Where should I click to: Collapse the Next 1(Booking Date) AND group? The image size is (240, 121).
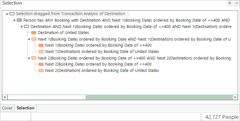point(29,39)
